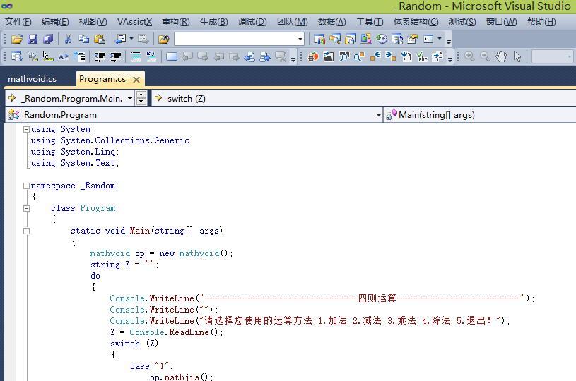Collapse the Main method block
The height and width of the screenshot is (381, 576).
coord(26,231)
